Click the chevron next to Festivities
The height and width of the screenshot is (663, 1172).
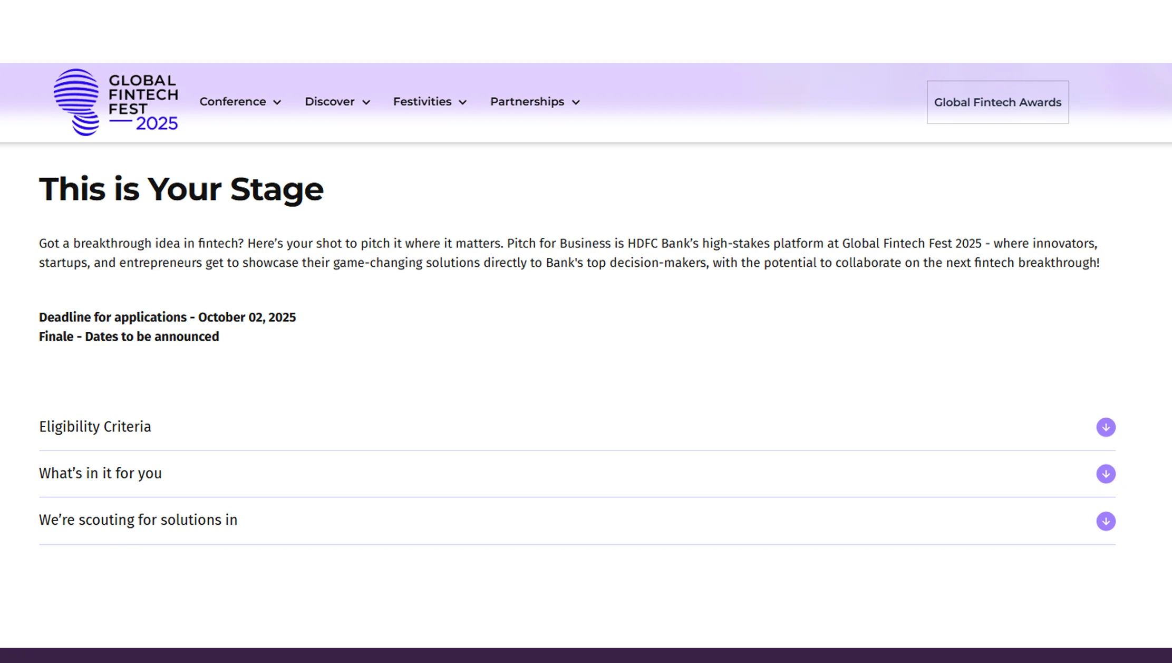(463, 102)
